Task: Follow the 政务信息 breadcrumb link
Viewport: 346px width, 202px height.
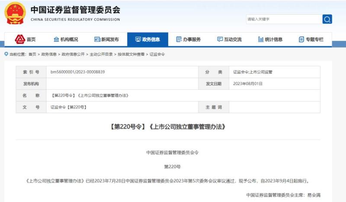Action: coord(49,54)
